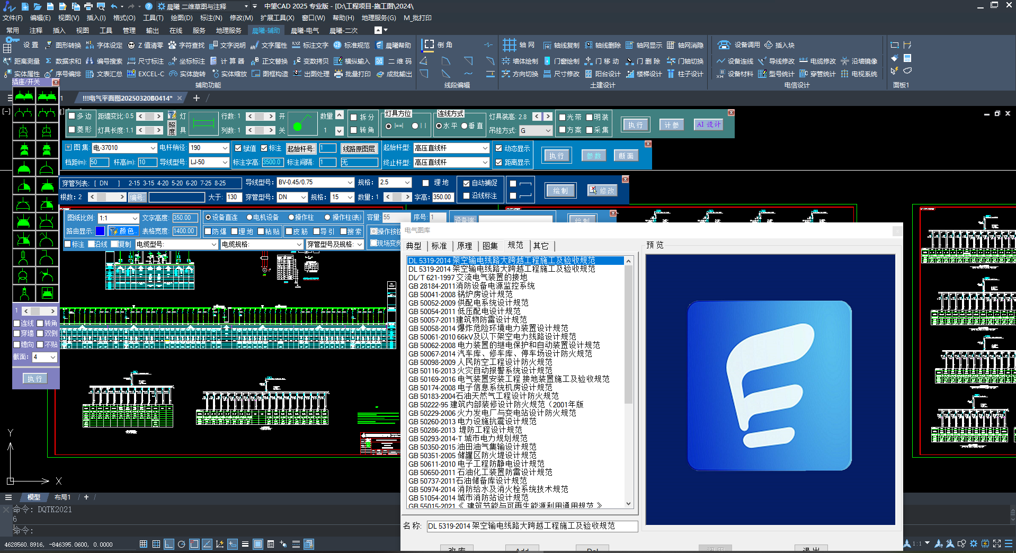Image resolution: width=1016 pixels, height=553 pixels.
Task: Activate the 倒角 chamfer tool
Action: (x=438, y=45)
